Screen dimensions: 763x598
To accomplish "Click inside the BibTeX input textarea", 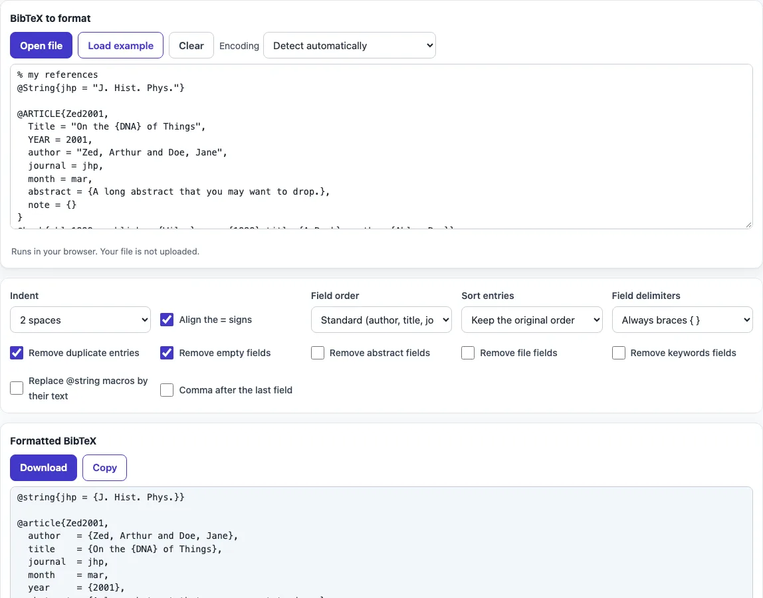I will point(381,146).
